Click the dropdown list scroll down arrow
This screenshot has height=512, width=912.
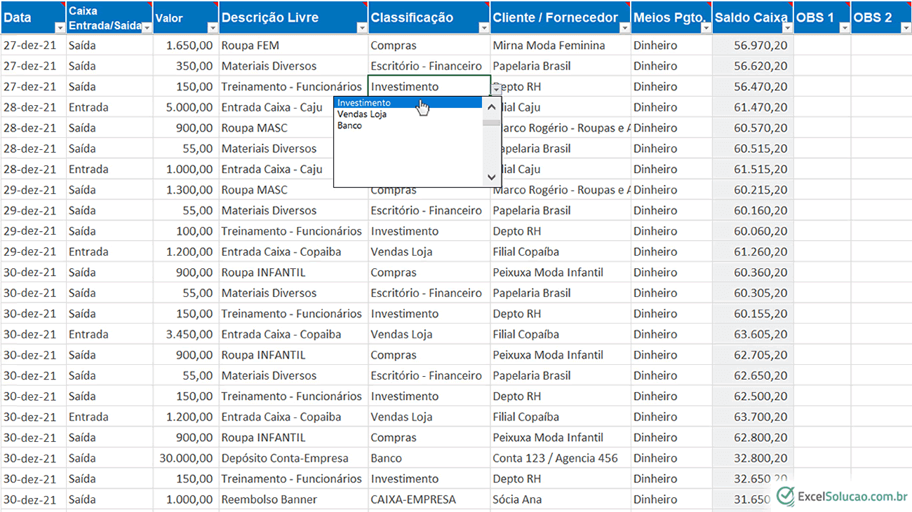tap(491, 177)
